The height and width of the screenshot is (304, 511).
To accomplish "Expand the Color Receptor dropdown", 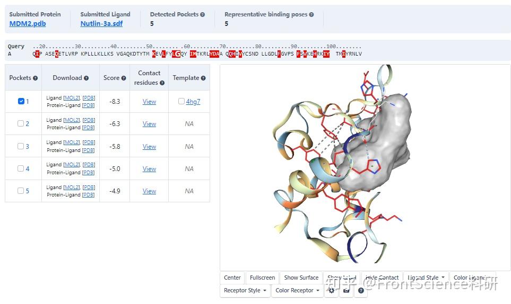I will 297,290.
